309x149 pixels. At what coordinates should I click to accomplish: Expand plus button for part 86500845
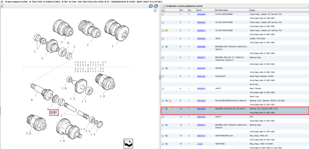pyautogui.click(x=163, y=23)
